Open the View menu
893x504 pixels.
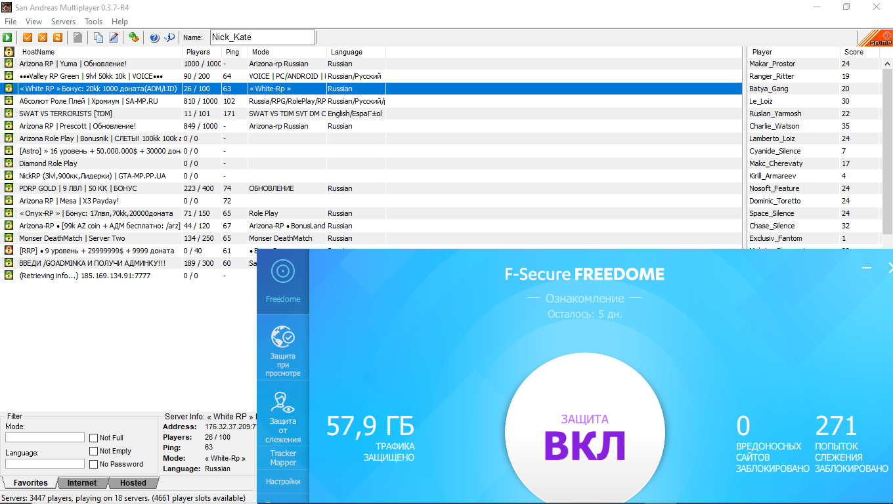point(33,22)
